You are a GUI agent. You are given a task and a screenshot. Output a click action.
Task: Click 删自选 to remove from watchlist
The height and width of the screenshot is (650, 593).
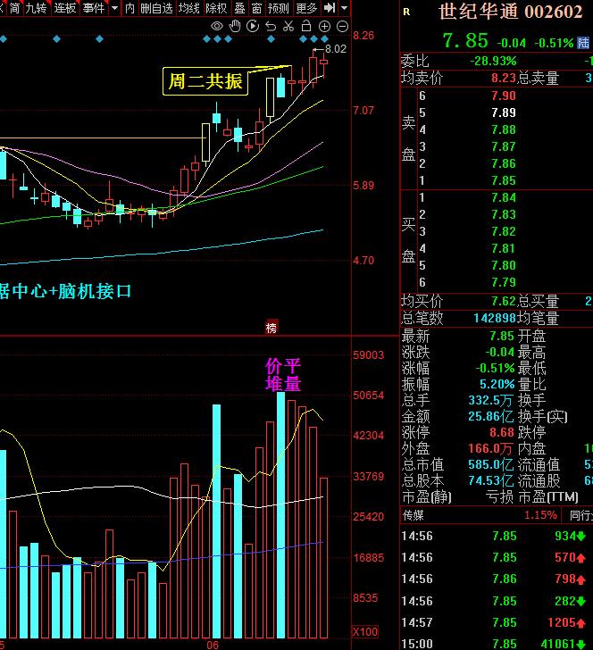tap(156, 7)
